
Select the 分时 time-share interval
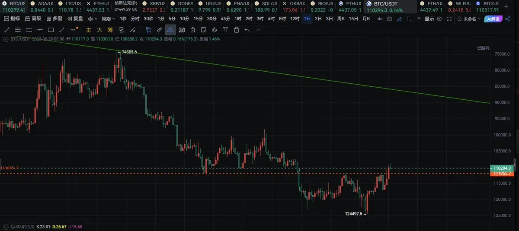(x=135, y=19)
